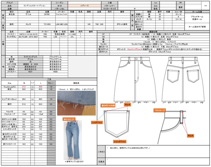Viewport: 211px width, 167px height.
Task: Click the 注意点 label cell
Action: tap(101, 162)
